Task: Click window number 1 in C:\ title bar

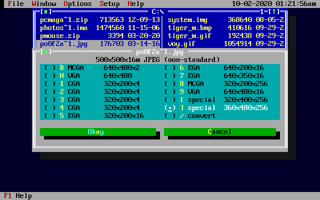Action: pos(262,11)
